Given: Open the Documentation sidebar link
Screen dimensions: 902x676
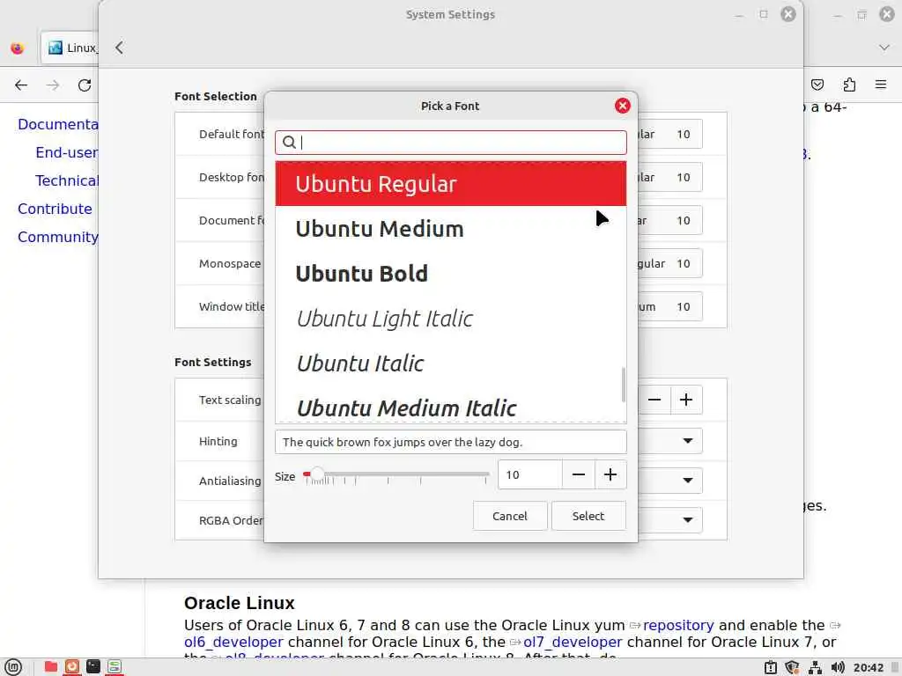Looking at the screenshot, I should [58, 124].
